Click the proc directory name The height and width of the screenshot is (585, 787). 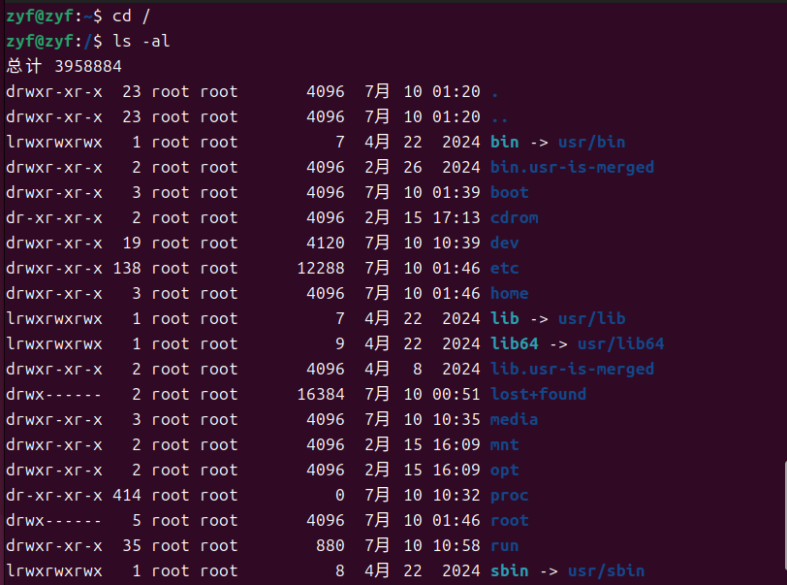pyautogui.click(x=509, y=495)
